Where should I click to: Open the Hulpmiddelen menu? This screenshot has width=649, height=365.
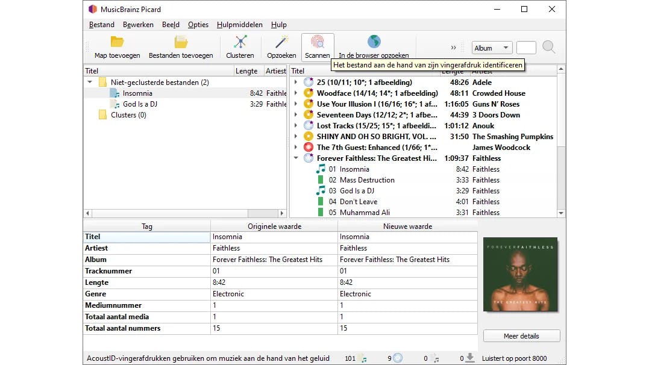click(x=239, y=25)
